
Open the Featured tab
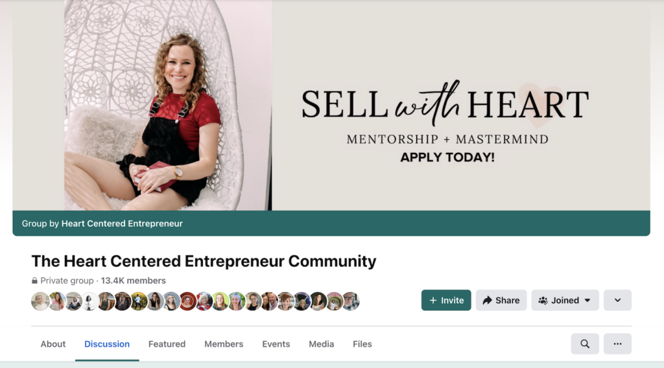[x=167, y=344]
